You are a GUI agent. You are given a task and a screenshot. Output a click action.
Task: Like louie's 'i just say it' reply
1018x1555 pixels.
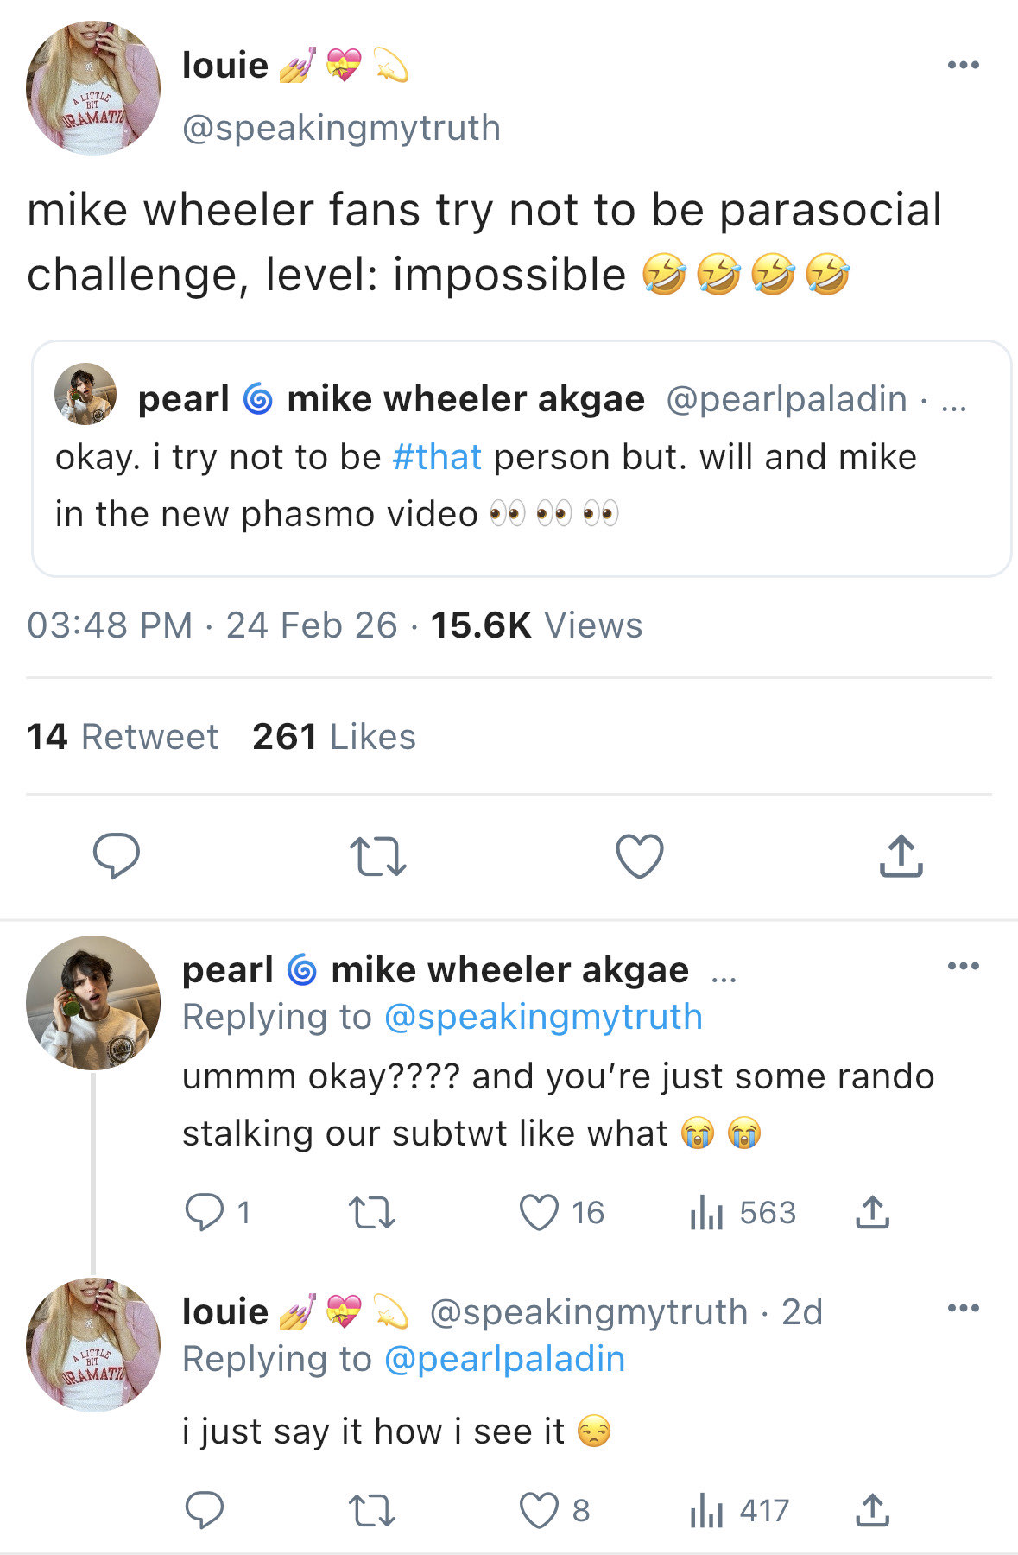coord(540,1510)
